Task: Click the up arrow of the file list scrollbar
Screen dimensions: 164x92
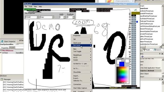Action: pos(163,6)
